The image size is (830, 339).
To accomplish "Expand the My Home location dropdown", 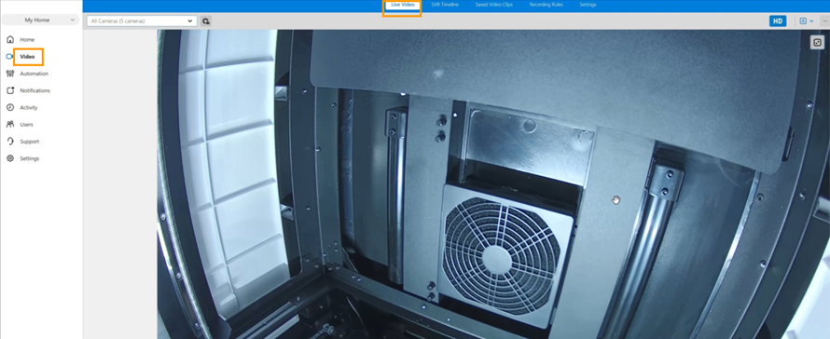I will (41, 20).
